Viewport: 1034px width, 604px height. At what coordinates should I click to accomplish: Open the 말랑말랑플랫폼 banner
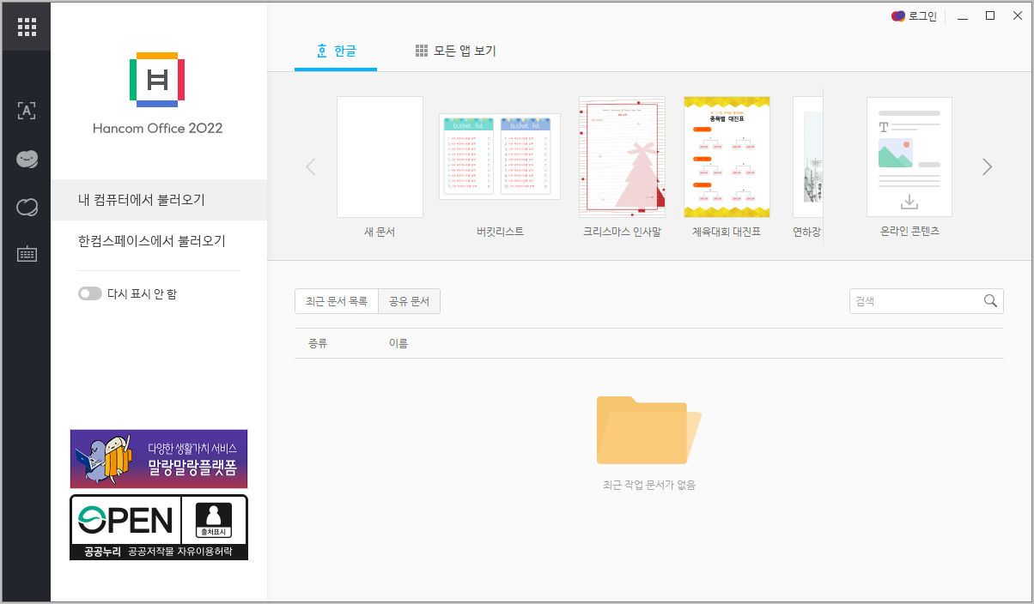(159, 459)
